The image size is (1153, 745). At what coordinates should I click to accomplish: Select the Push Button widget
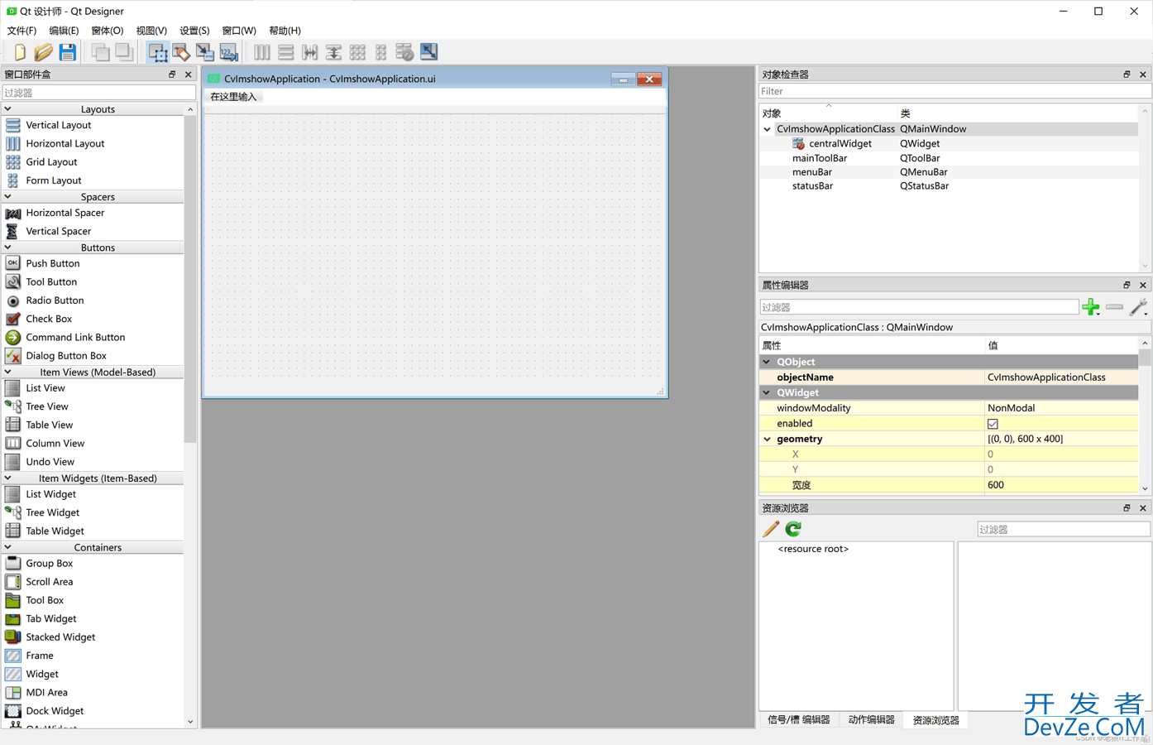52,263
